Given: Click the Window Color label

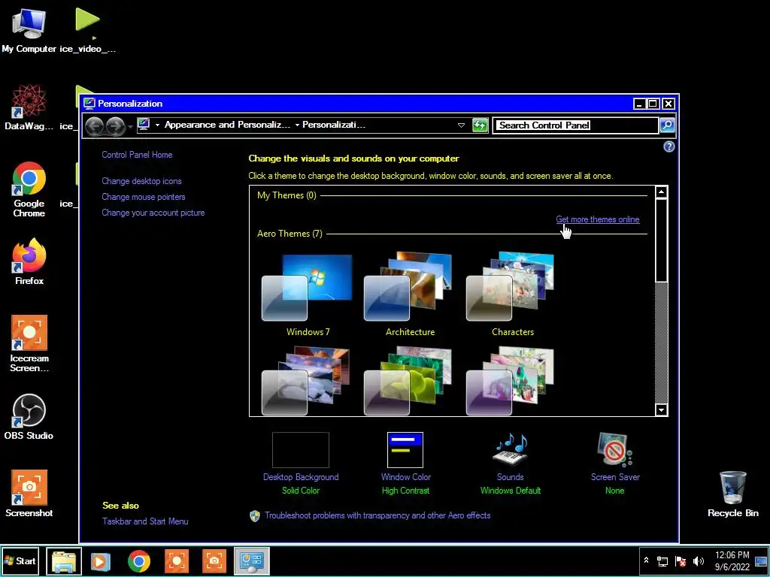Looking at the screenshot, I should coord(405,477).
